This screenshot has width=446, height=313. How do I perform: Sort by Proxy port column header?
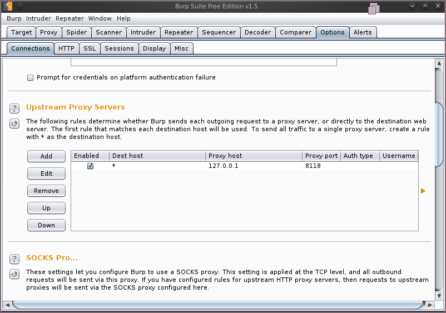tap(321, 156)
